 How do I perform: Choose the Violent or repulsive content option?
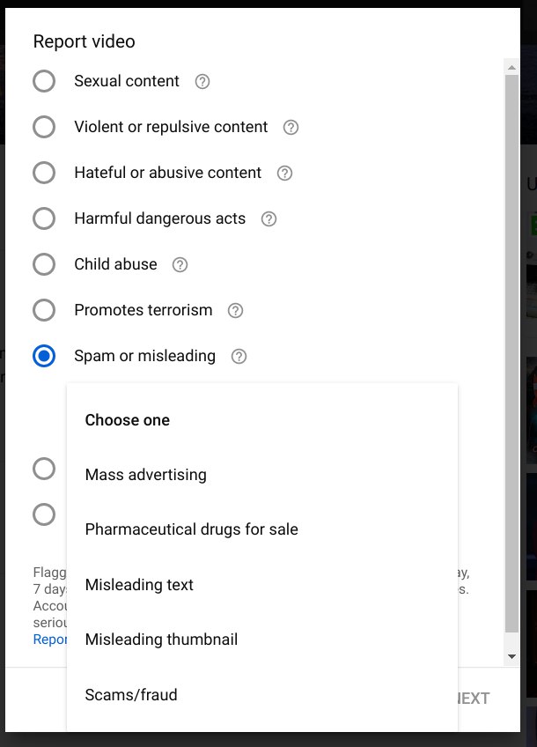tap(44, 127)
